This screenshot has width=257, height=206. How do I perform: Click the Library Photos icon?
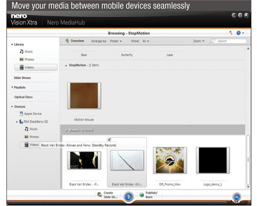pos(21,59)
